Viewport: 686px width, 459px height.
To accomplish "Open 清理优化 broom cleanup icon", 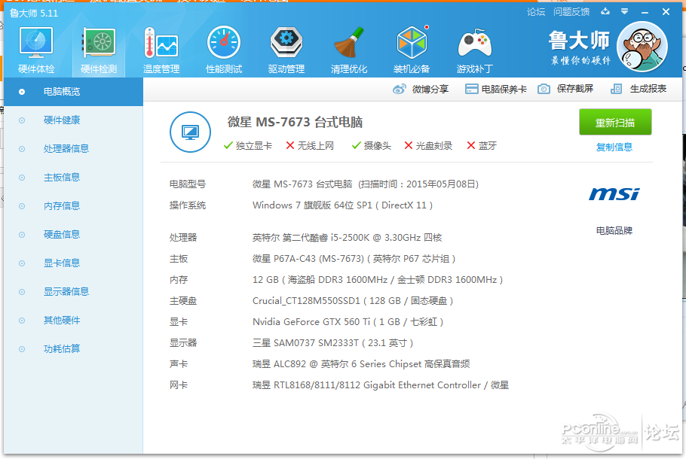I will point(349,43).
